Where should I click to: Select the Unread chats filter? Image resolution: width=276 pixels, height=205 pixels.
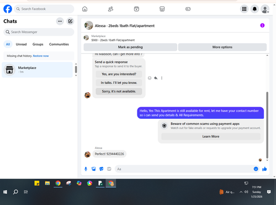21,44
